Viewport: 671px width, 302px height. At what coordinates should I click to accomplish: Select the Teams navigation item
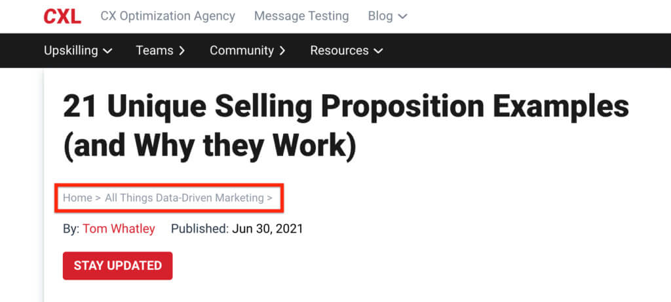(x=154, y=50)
